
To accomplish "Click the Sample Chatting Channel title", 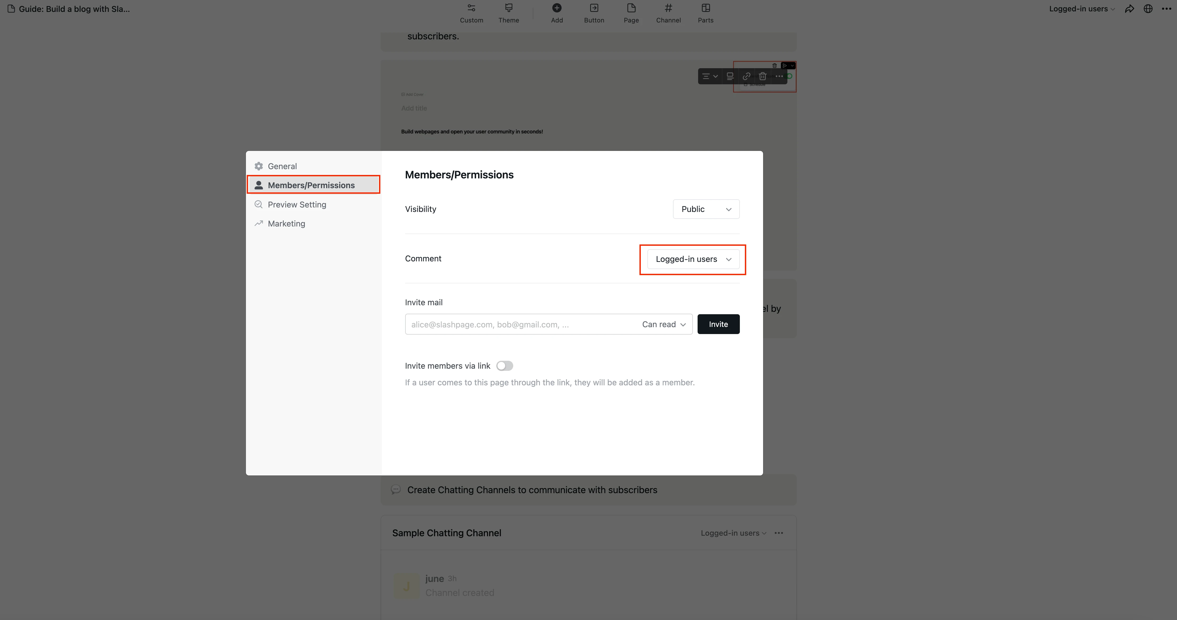I will click(446, 533).
